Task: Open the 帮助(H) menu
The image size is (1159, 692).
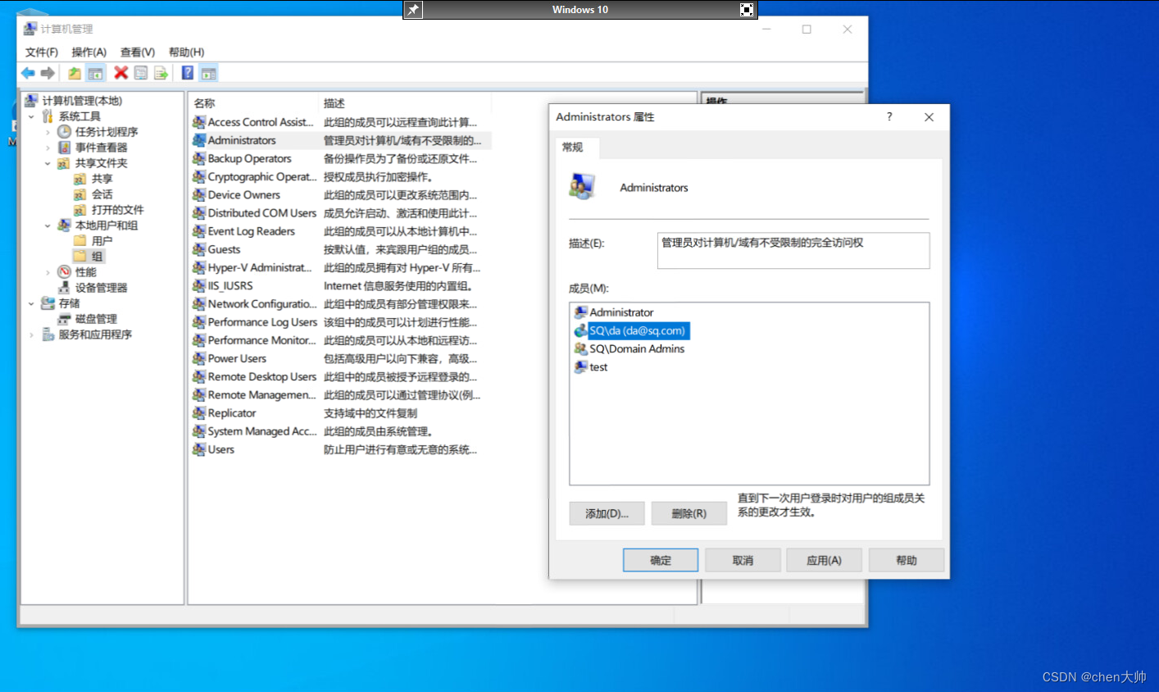Action: coord(186,52)
